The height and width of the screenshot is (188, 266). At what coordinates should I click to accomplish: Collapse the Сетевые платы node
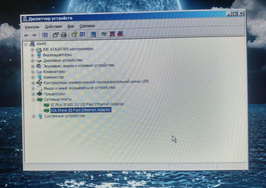tap(33, 100)
